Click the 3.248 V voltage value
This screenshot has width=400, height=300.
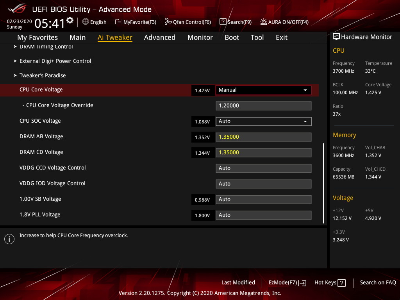click(341, 240)
